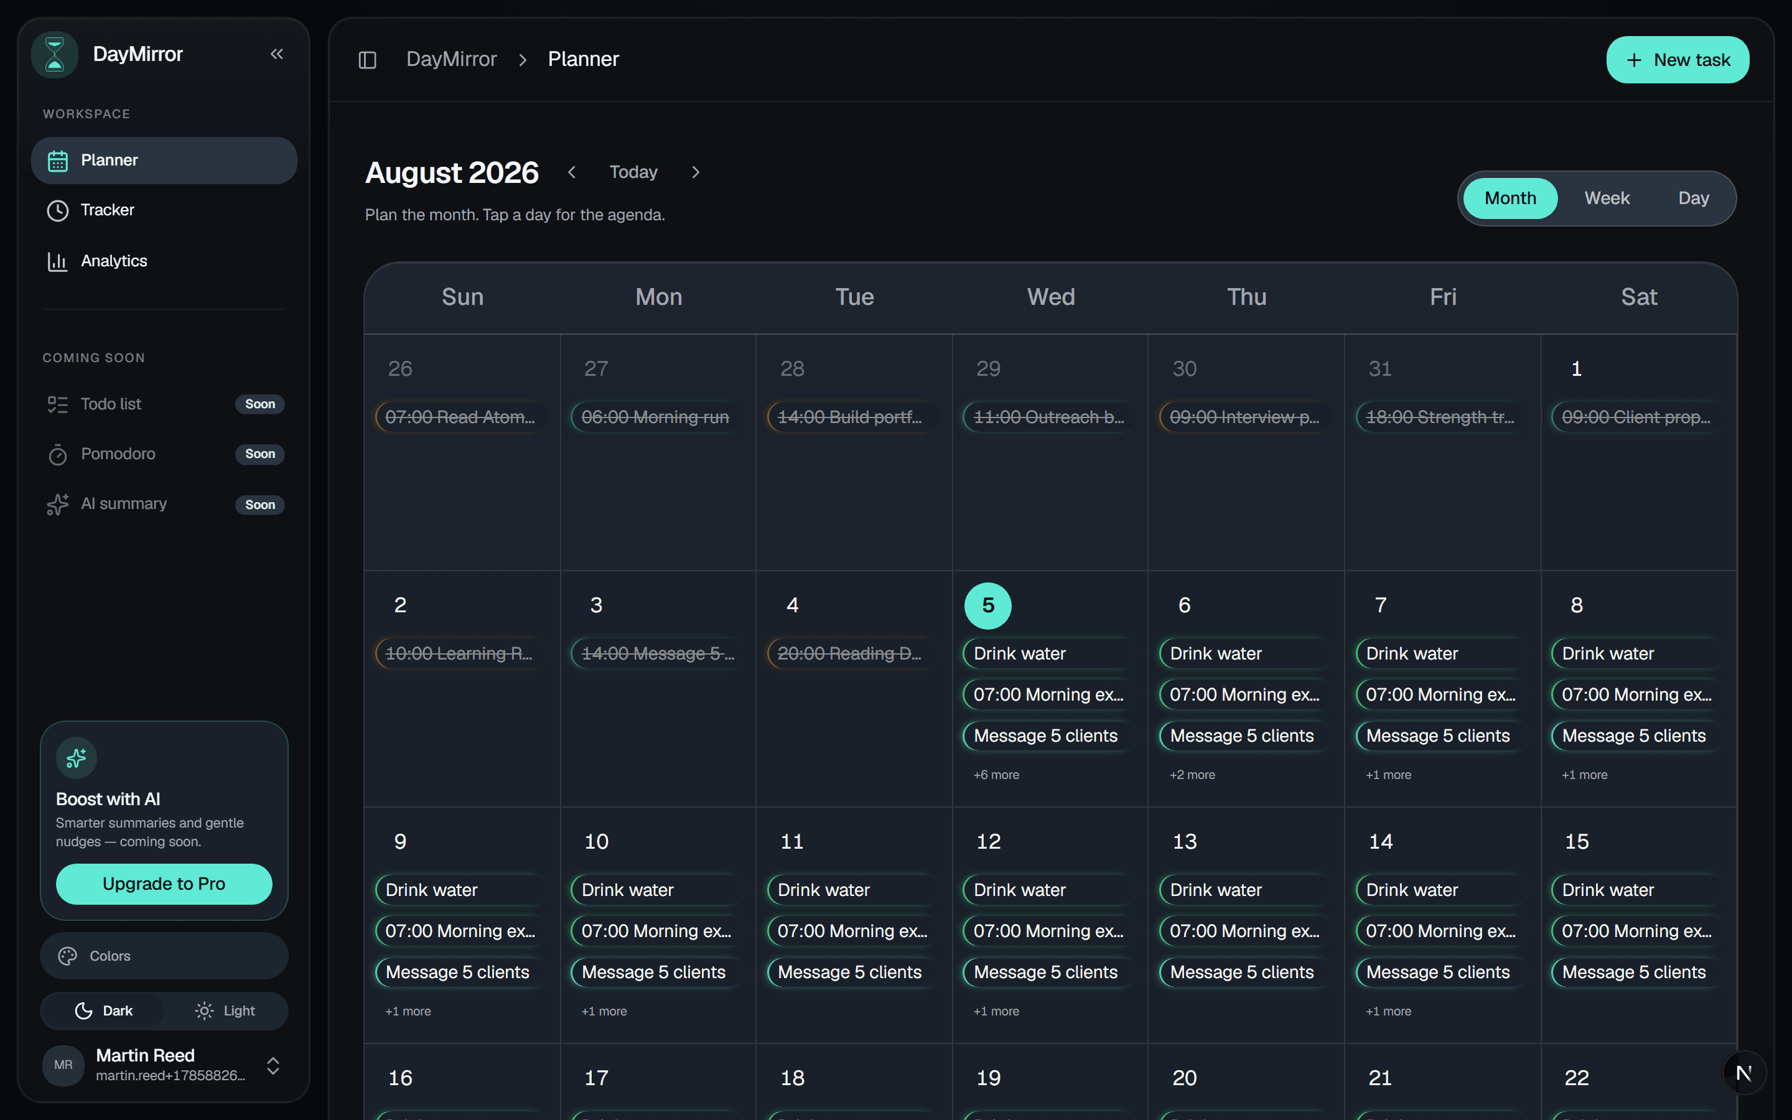Open Analytics in the sidebar

pyautogui.click(x=164, y=261)
